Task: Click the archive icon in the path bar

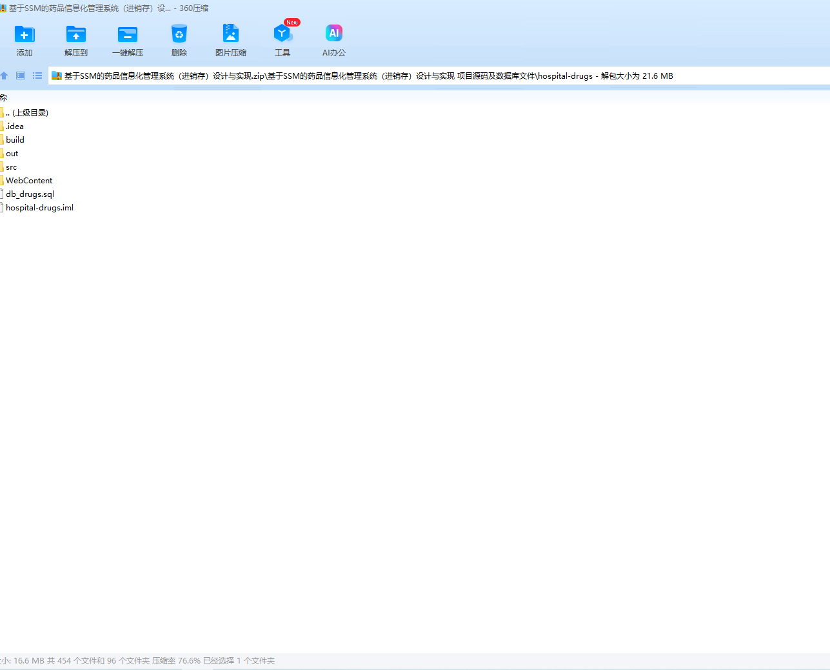Action: click(57, 76)
